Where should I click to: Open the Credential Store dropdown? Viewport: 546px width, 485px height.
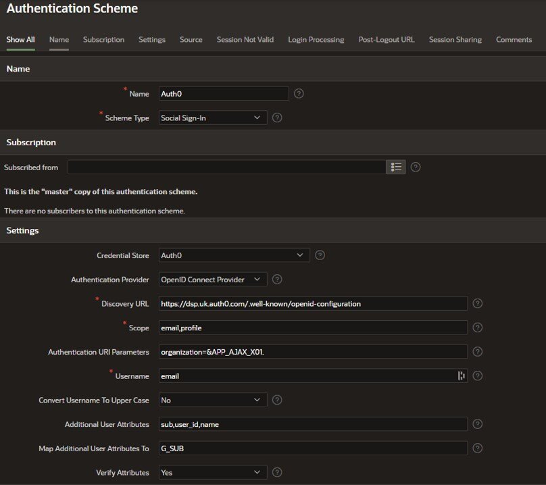click(234, 255)
